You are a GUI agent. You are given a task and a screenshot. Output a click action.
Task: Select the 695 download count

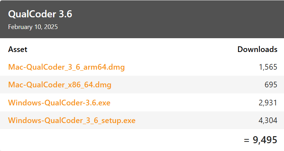click(271, 85)
